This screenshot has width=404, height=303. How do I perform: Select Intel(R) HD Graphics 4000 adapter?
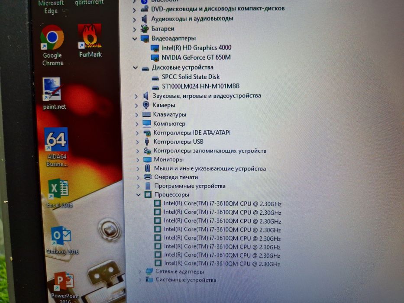[x=196, y=48]
